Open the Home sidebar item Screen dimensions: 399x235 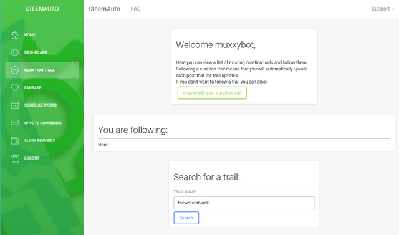coord(42,35)
